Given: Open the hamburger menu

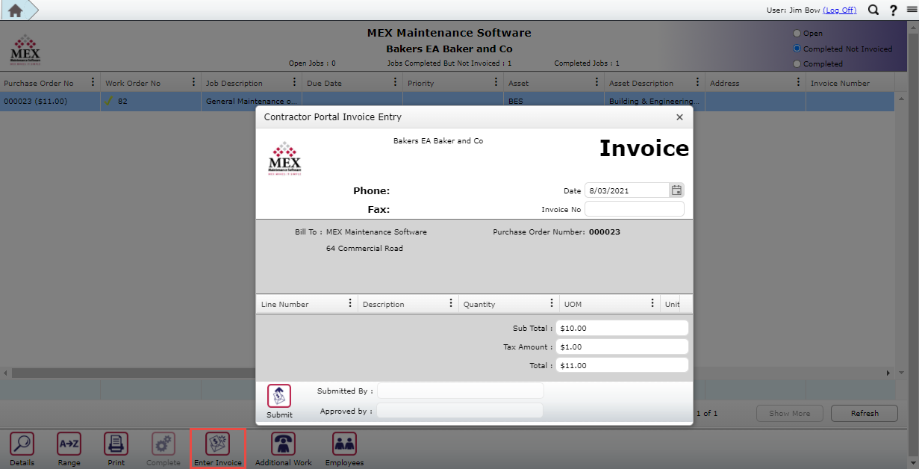Looking at the screenshot, I should click(x=912, y=10).
